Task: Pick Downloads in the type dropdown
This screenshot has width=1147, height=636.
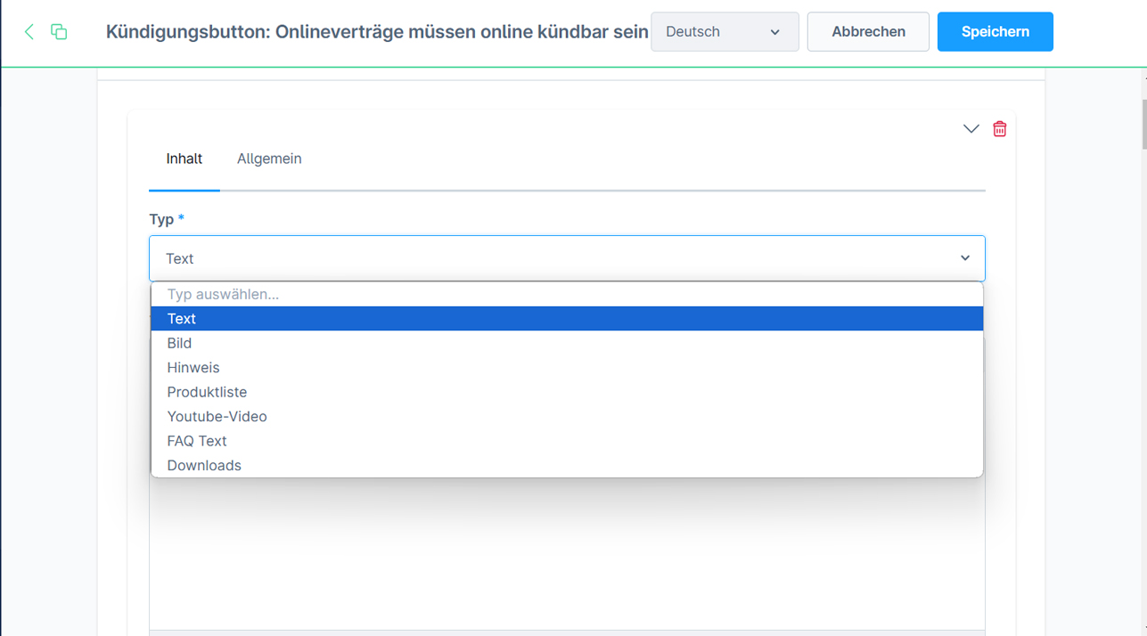Action: (x=204, y=466)
